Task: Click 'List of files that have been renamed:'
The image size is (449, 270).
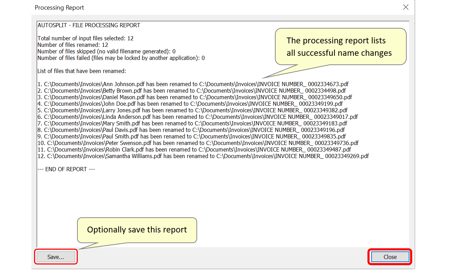Action: coord(82,71)
